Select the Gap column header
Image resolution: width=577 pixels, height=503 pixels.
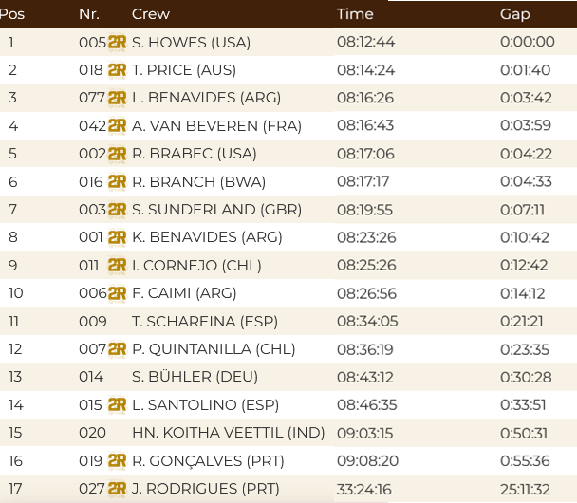coord(514,14)
